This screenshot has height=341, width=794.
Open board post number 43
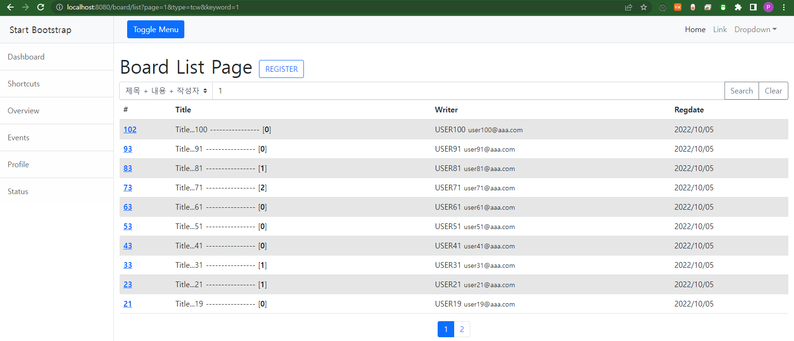(128, 246)
